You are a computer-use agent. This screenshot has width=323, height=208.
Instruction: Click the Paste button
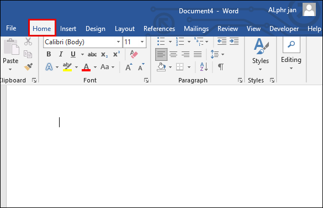(x=10, y=54)
